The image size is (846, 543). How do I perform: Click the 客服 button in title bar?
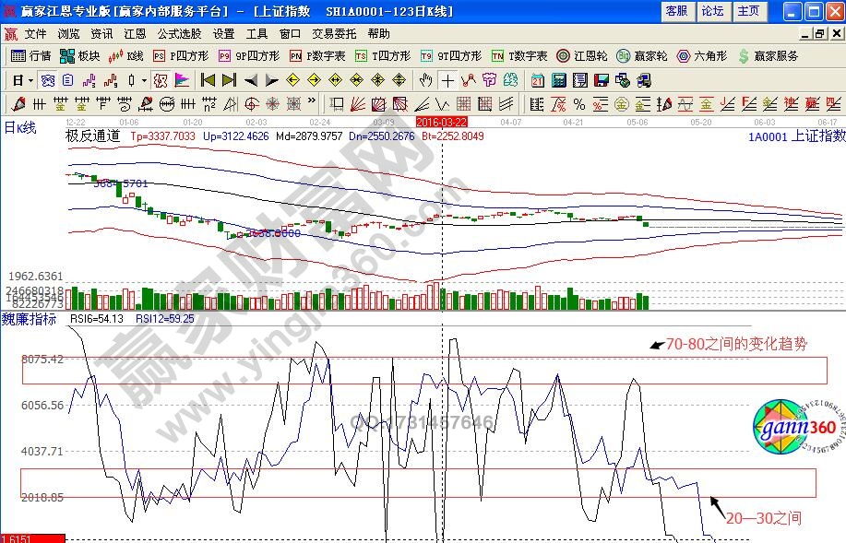coord(675,11)
